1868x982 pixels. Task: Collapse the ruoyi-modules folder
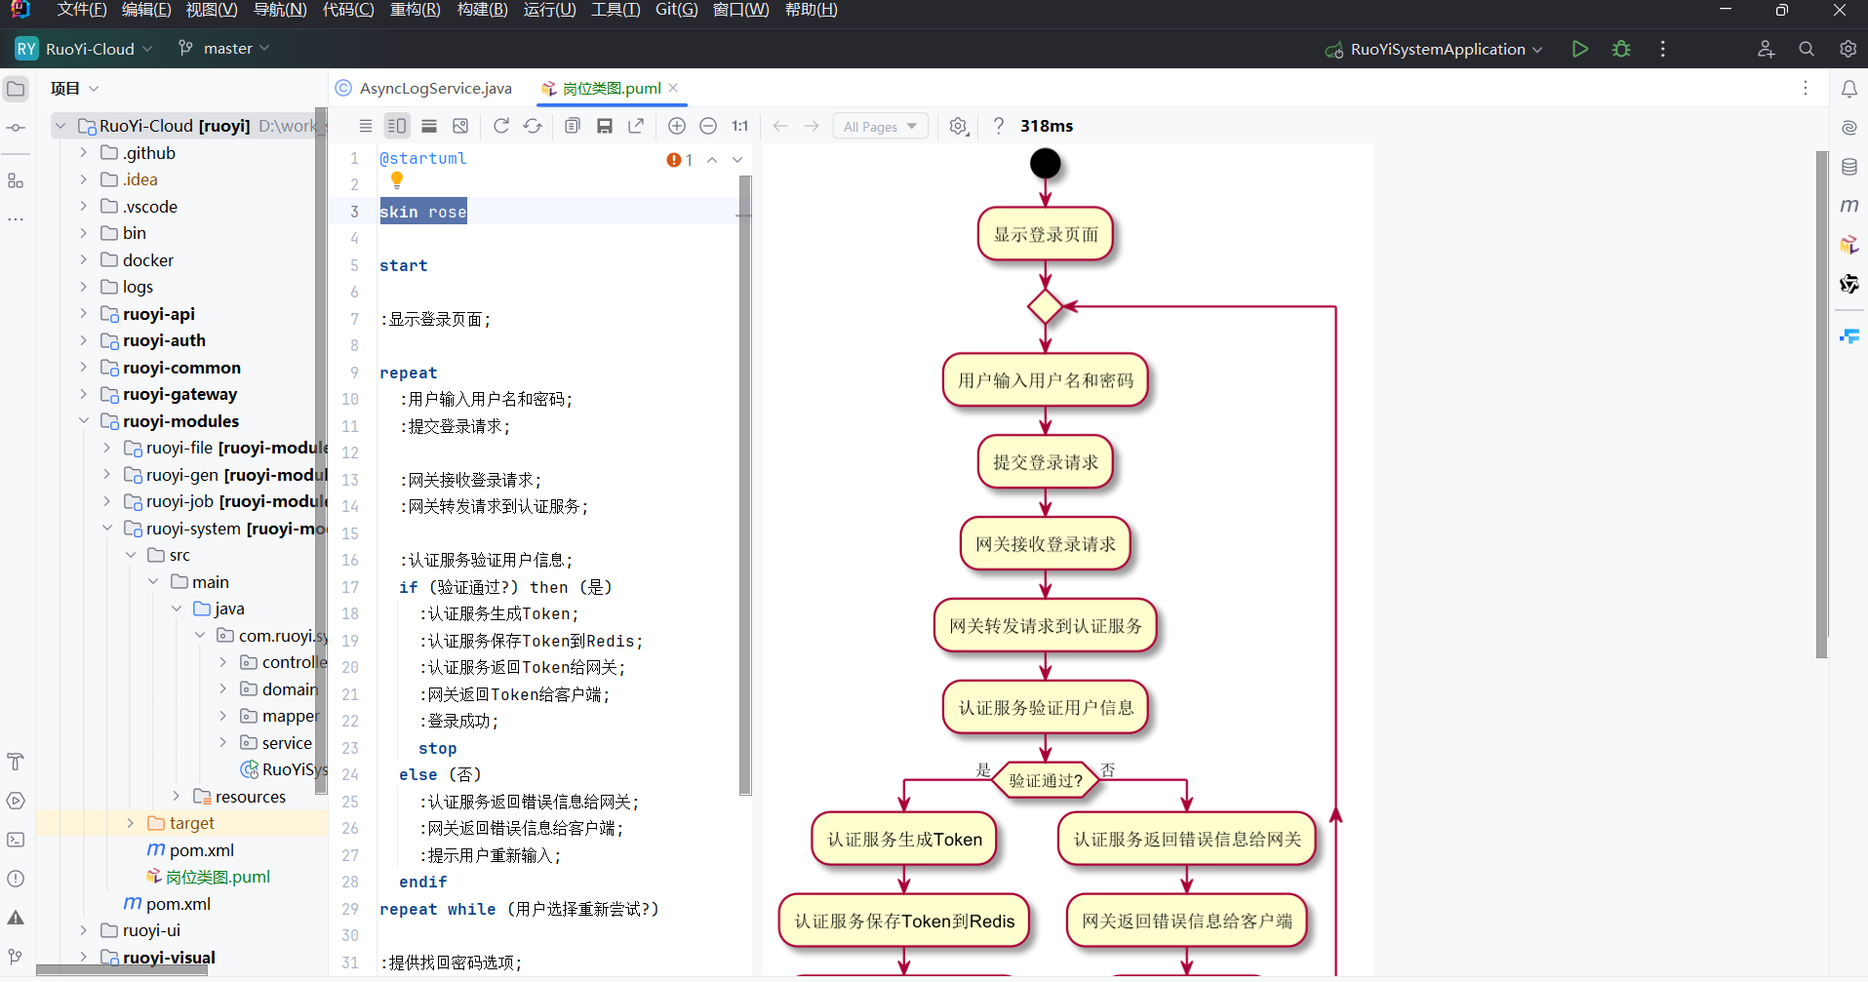(x=84, y=420)
